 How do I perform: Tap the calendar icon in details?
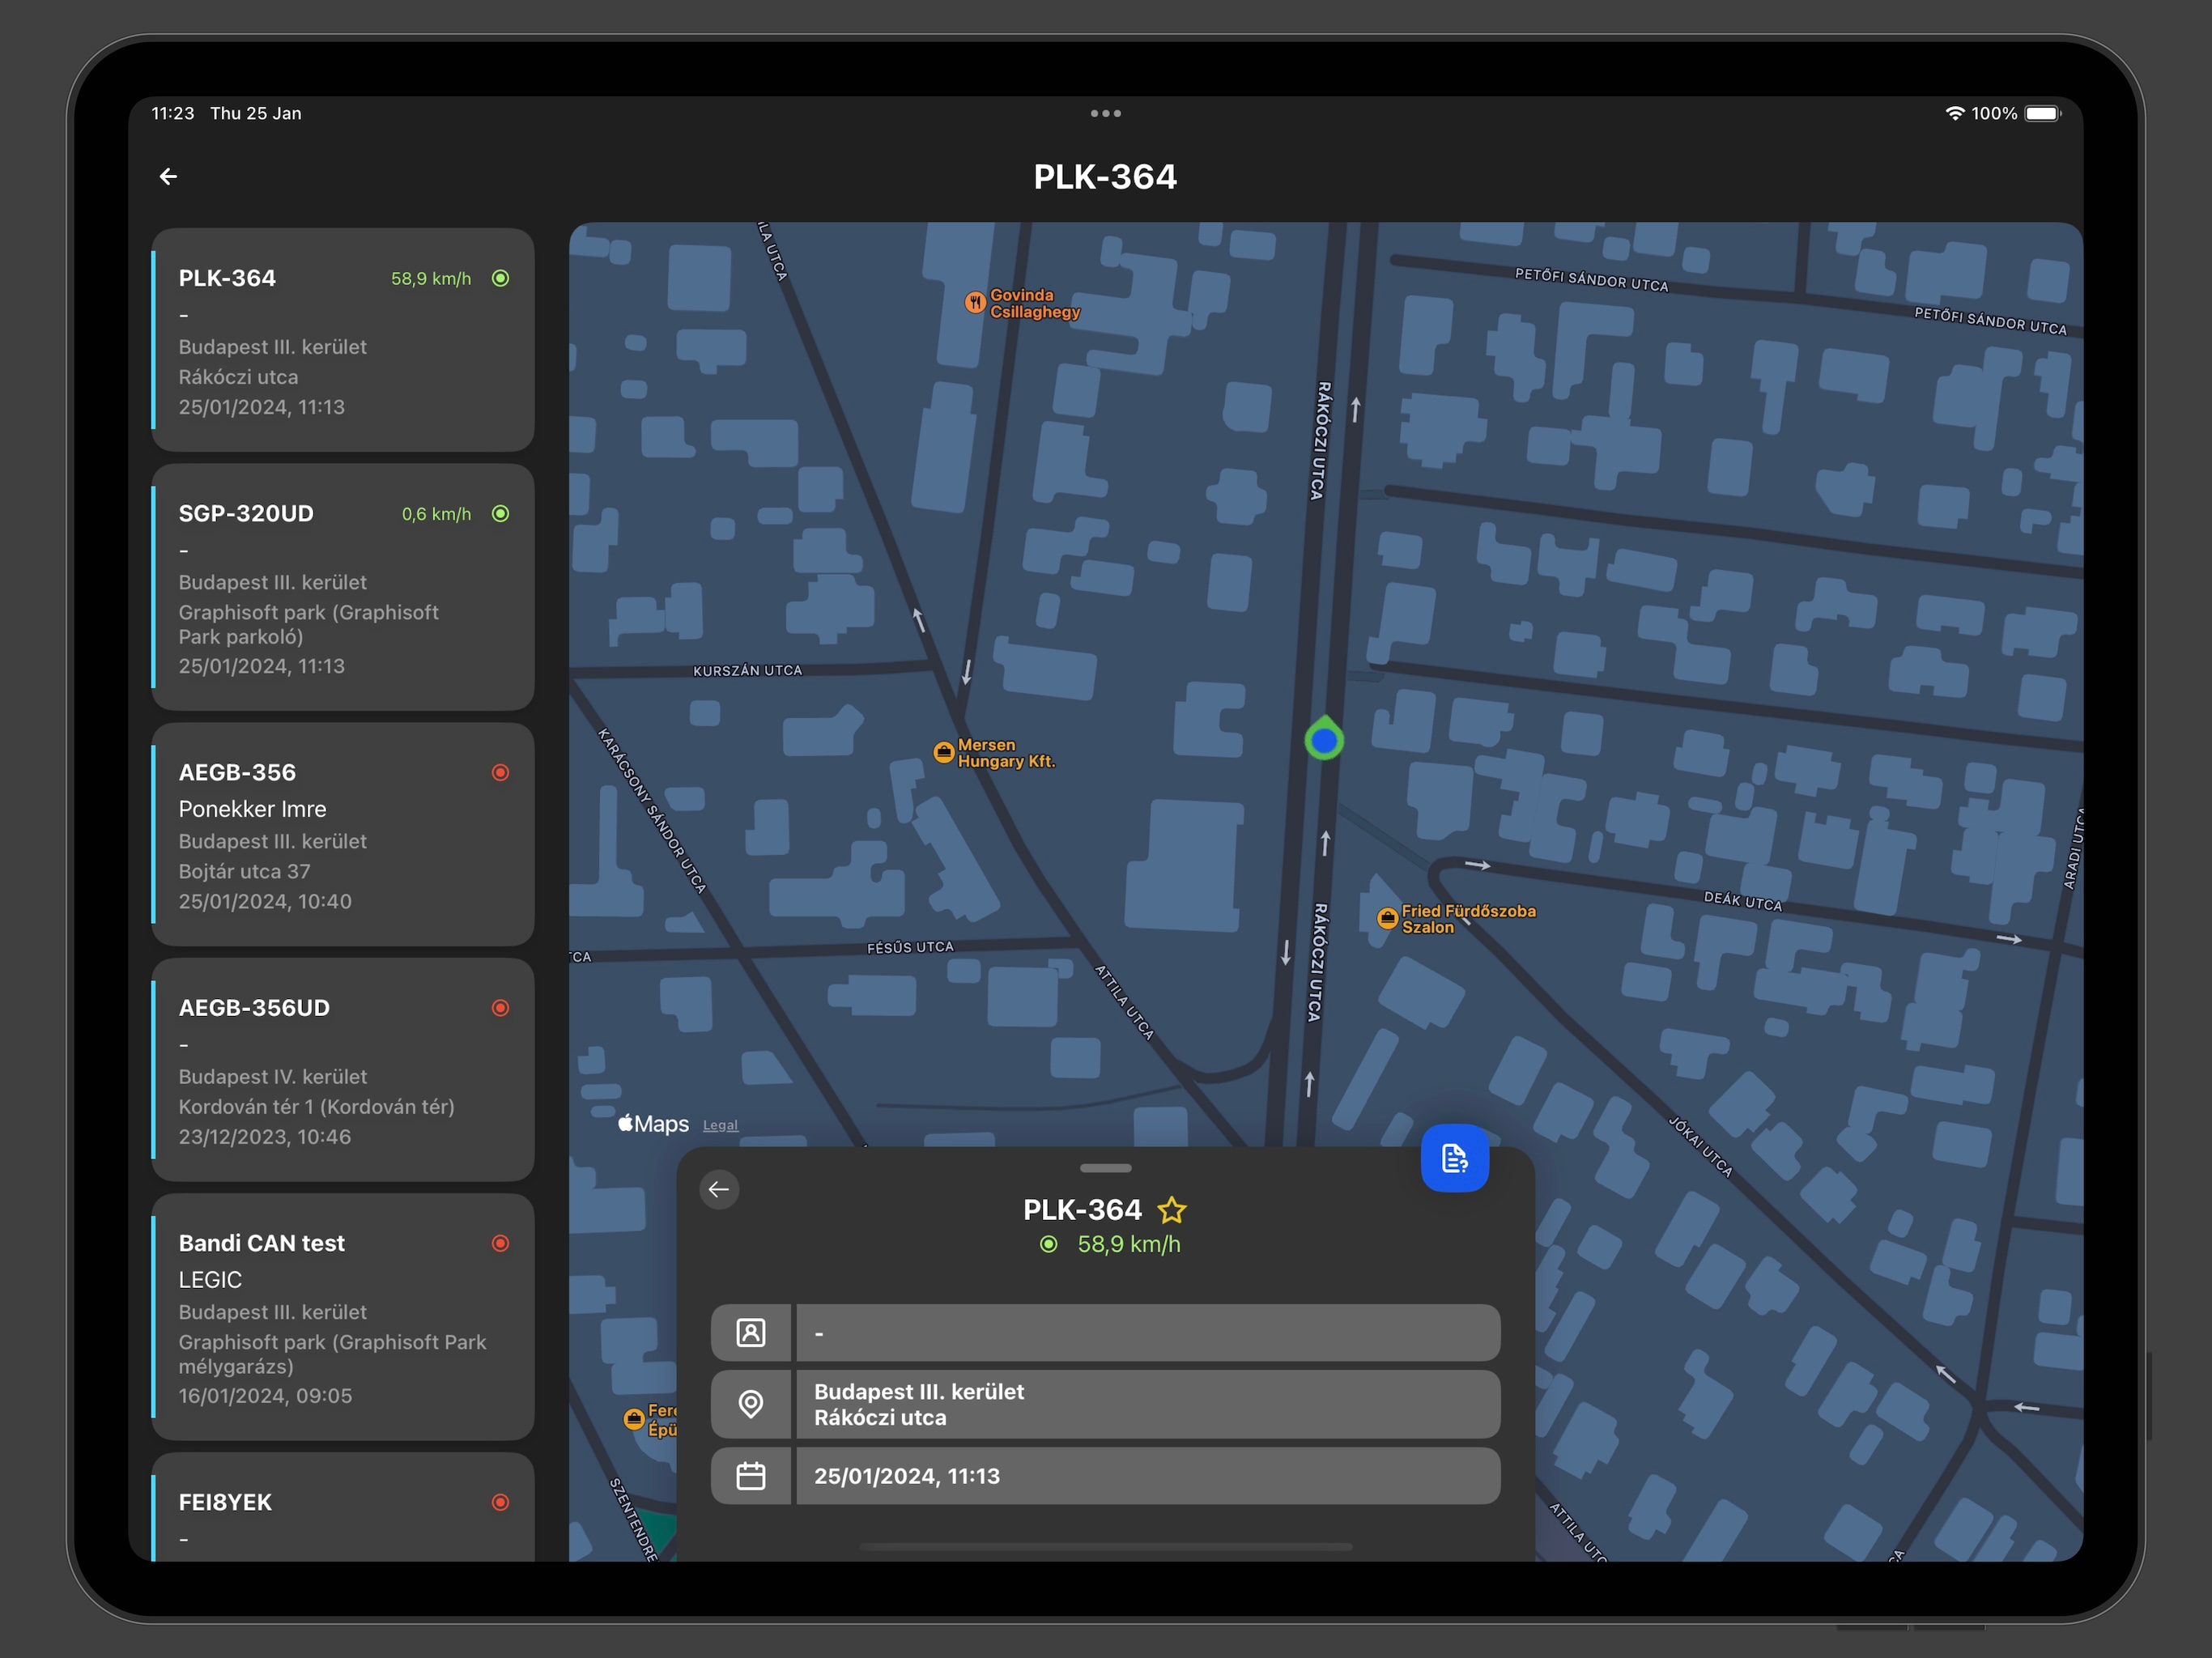click(751, 1476)
